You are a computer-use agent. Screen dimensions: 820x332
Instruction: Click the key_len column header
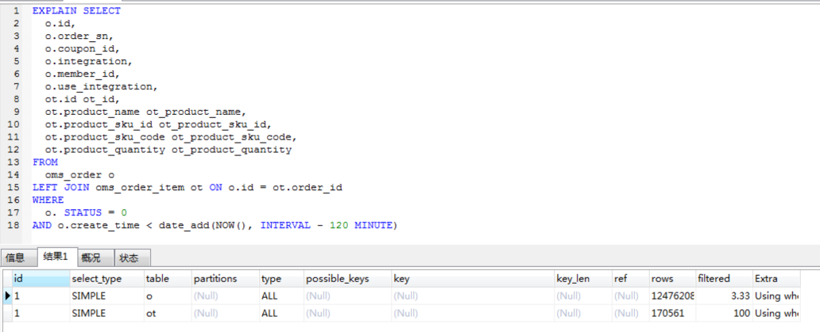(573, 279)
